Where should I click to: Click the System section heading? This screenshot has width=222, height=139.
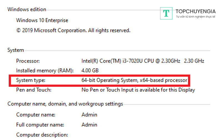tap(16, 50)
